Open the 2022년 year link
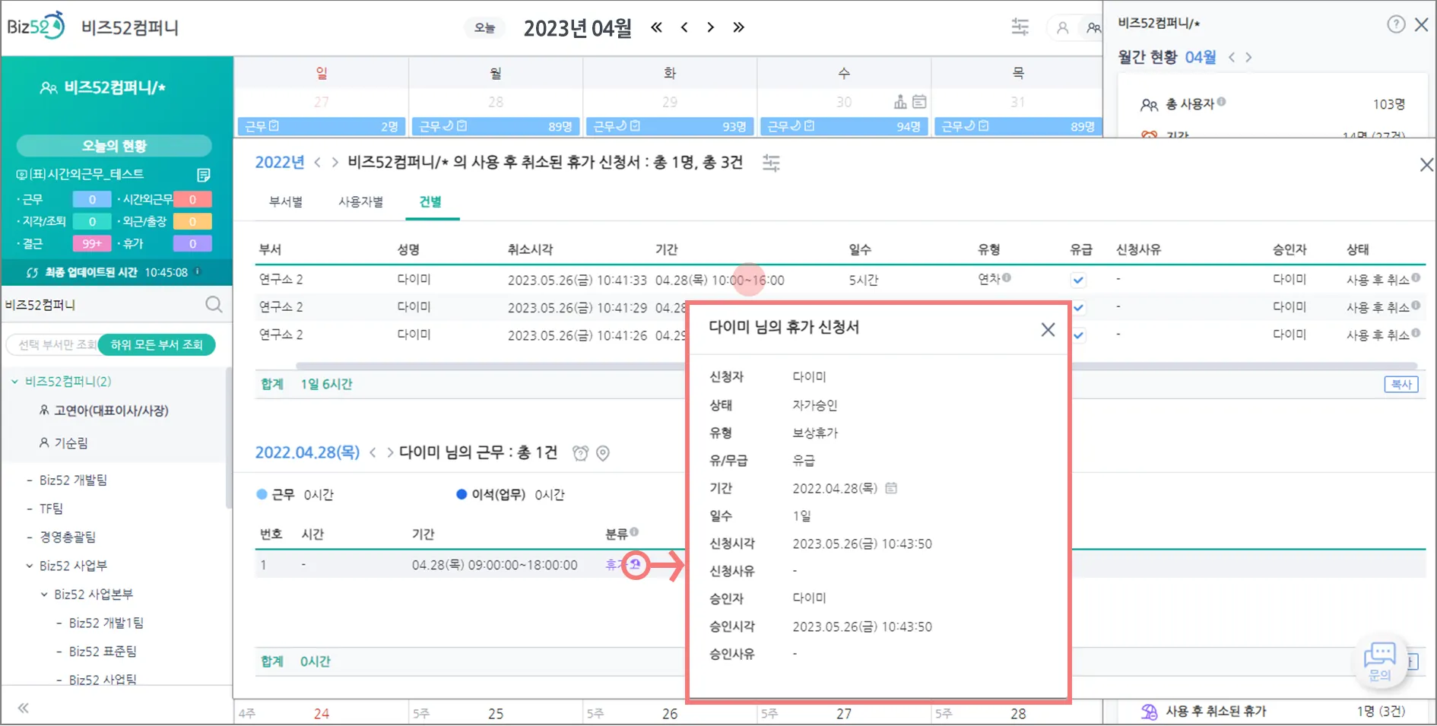The height and width of the screenshot is (726, 1437). (x=279, y=163)
